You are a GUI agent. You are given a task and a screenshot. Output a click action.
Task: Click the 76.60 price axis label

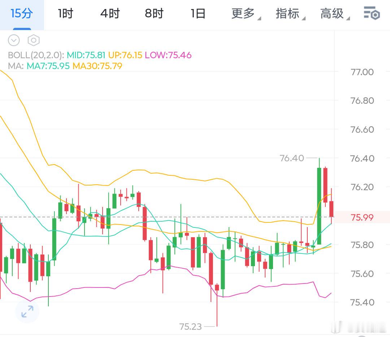(362, 129)
